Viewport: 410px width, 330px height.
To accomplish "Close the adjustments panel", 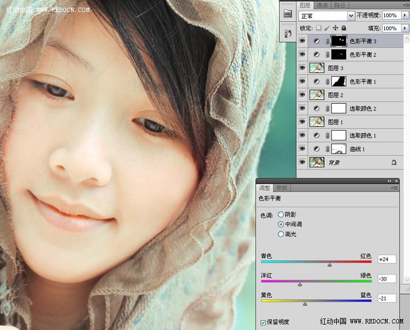I will tap(396, 181).
